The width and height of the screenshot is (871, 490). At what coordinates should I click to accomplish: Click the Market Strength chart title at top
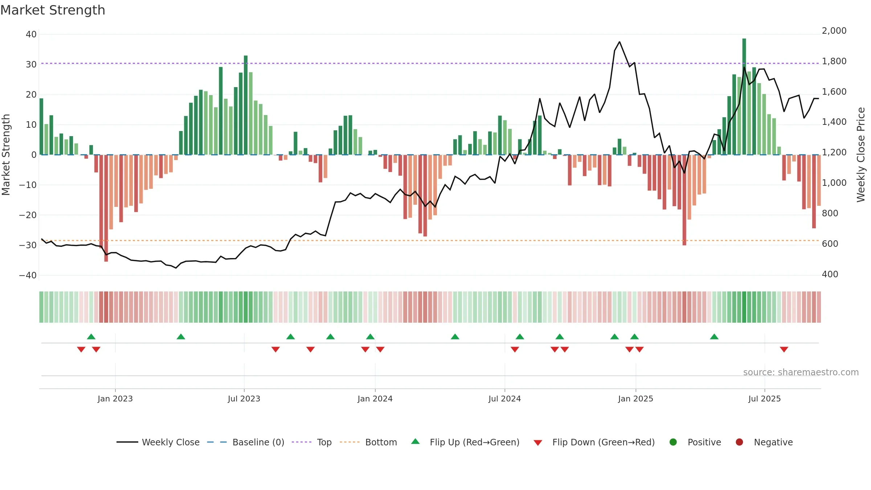pos(53,10)
